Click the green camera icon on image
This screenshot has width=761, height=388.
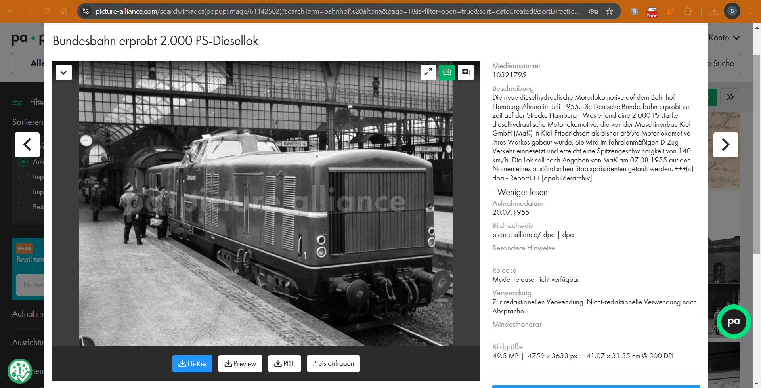pyautogui.click(x=447, y=72)
